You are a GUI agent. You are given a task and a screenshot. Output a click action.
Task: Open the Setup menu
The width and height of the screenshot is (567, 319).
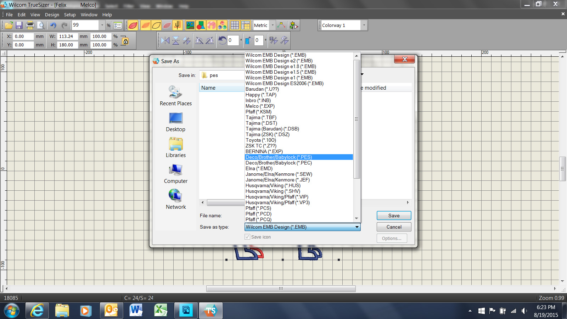coord(70,15)
